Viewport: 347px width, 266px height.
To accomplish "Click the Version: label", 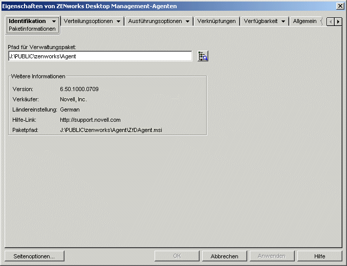I will [23, 89].
